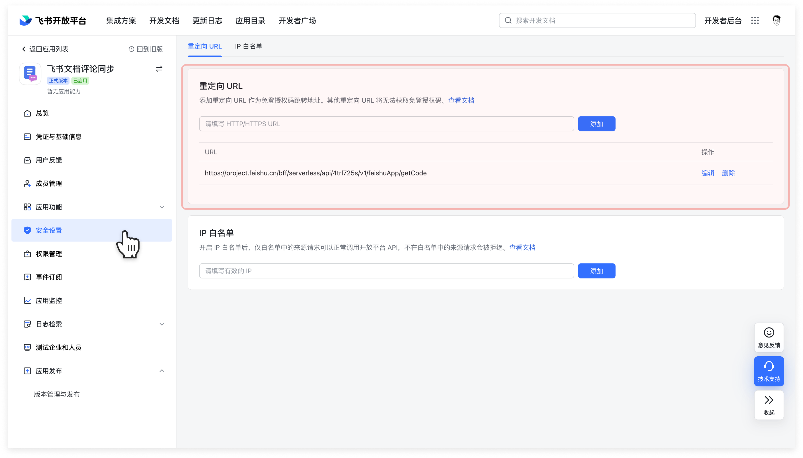Image resolution: width=803 pixels, height=458 pixels.
Task: Click the 总览 home icon
Action: click(27, 113)
